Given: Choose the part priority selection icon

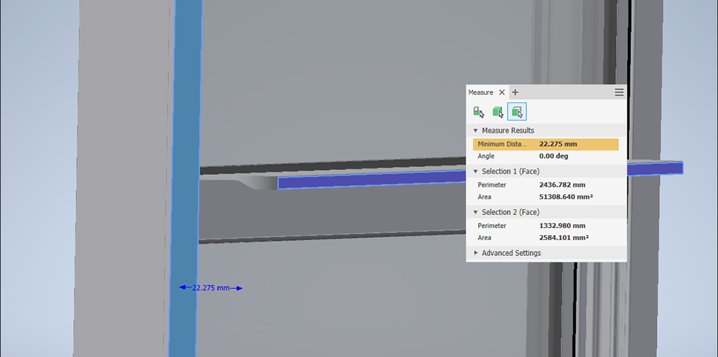Looking at the screenshot, I should (x=498, y=112).
